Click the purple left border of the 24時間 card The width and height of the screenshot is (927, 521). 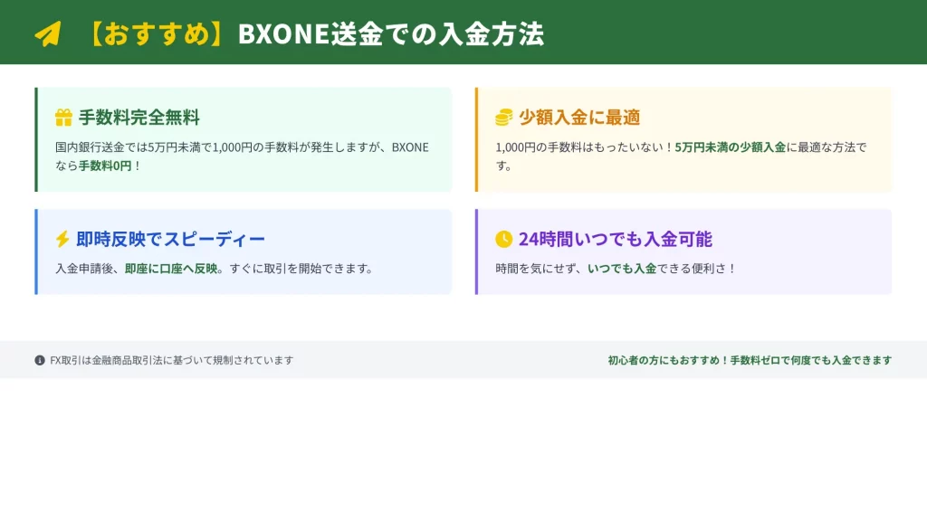[x=476, y=251]
